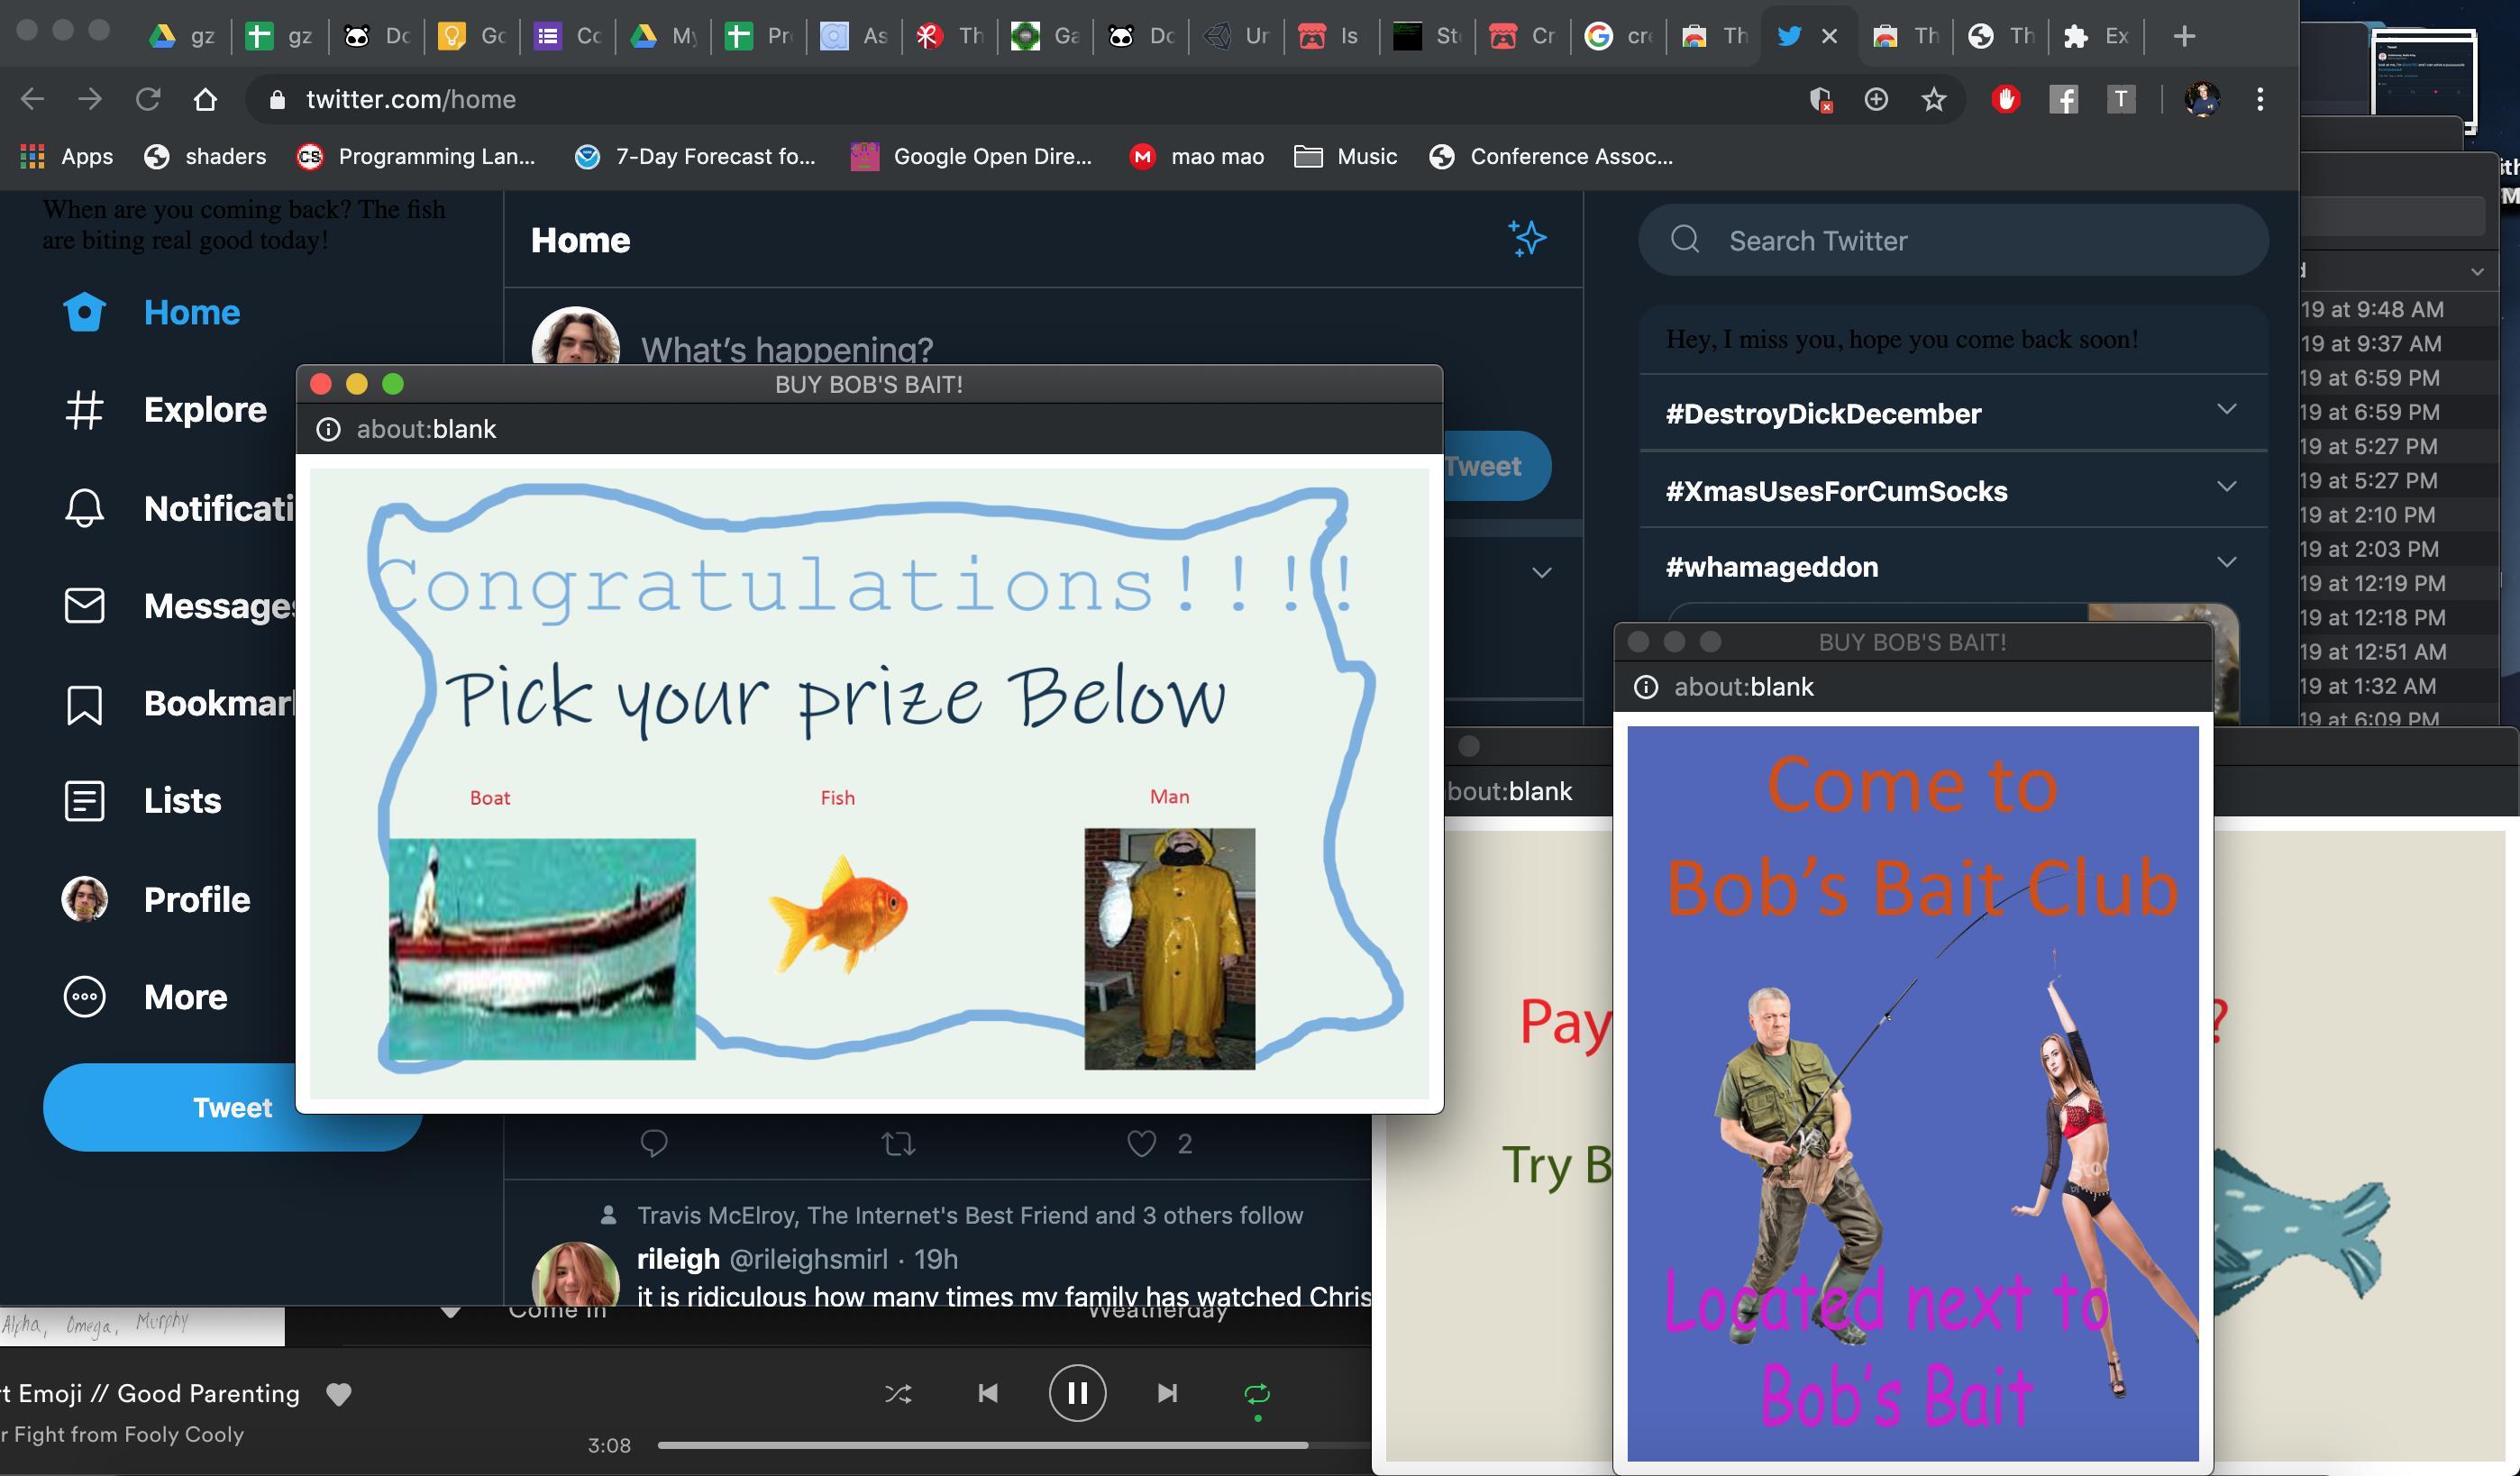Click the Home icon in Twitter sidebar

[84, 312]
